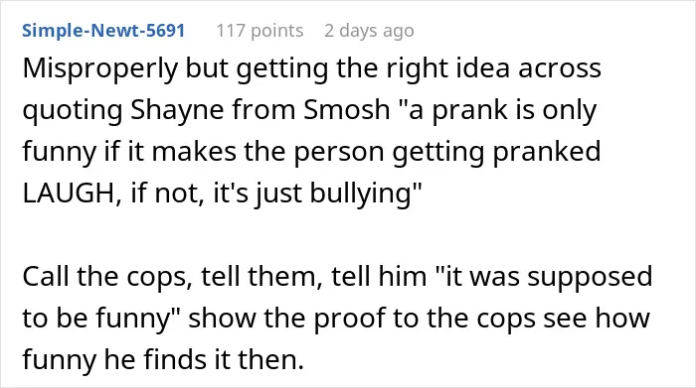Click the word Smosh in the comment
Screen dimensions: 696x388
pyautogui.click(x=347, y=110)
